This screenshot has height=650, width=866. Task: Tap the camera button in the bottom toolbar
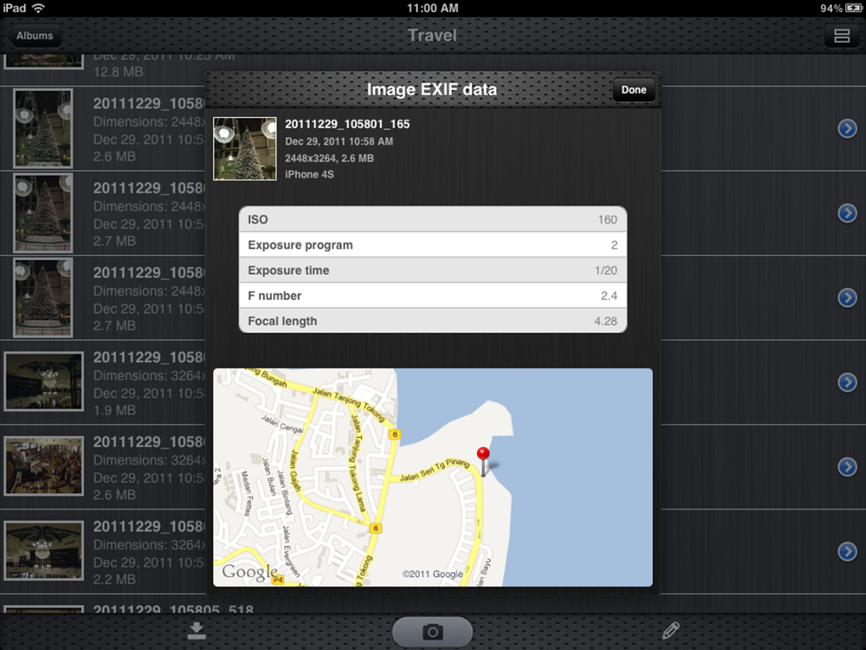[432, 632]
